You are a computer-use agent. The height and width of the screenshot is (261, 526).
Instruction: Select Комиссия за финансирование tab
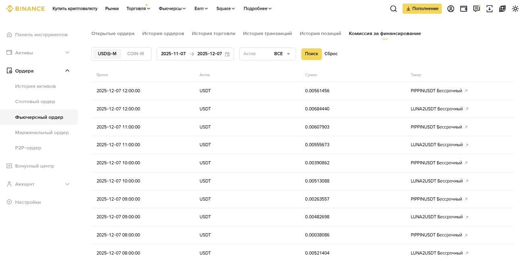(x=385, y=33)
